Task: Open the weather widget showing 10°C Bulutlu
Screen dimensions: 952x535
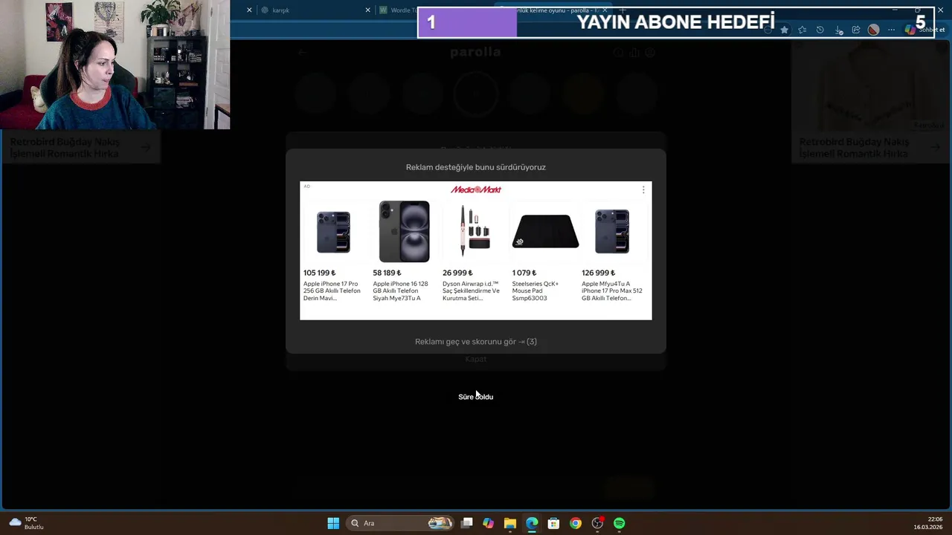Action: point(26,523)
